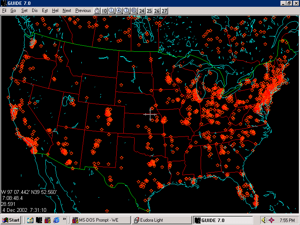300x225 pixels.
Task: Expand the Ext menu
Action: (45, 10)
